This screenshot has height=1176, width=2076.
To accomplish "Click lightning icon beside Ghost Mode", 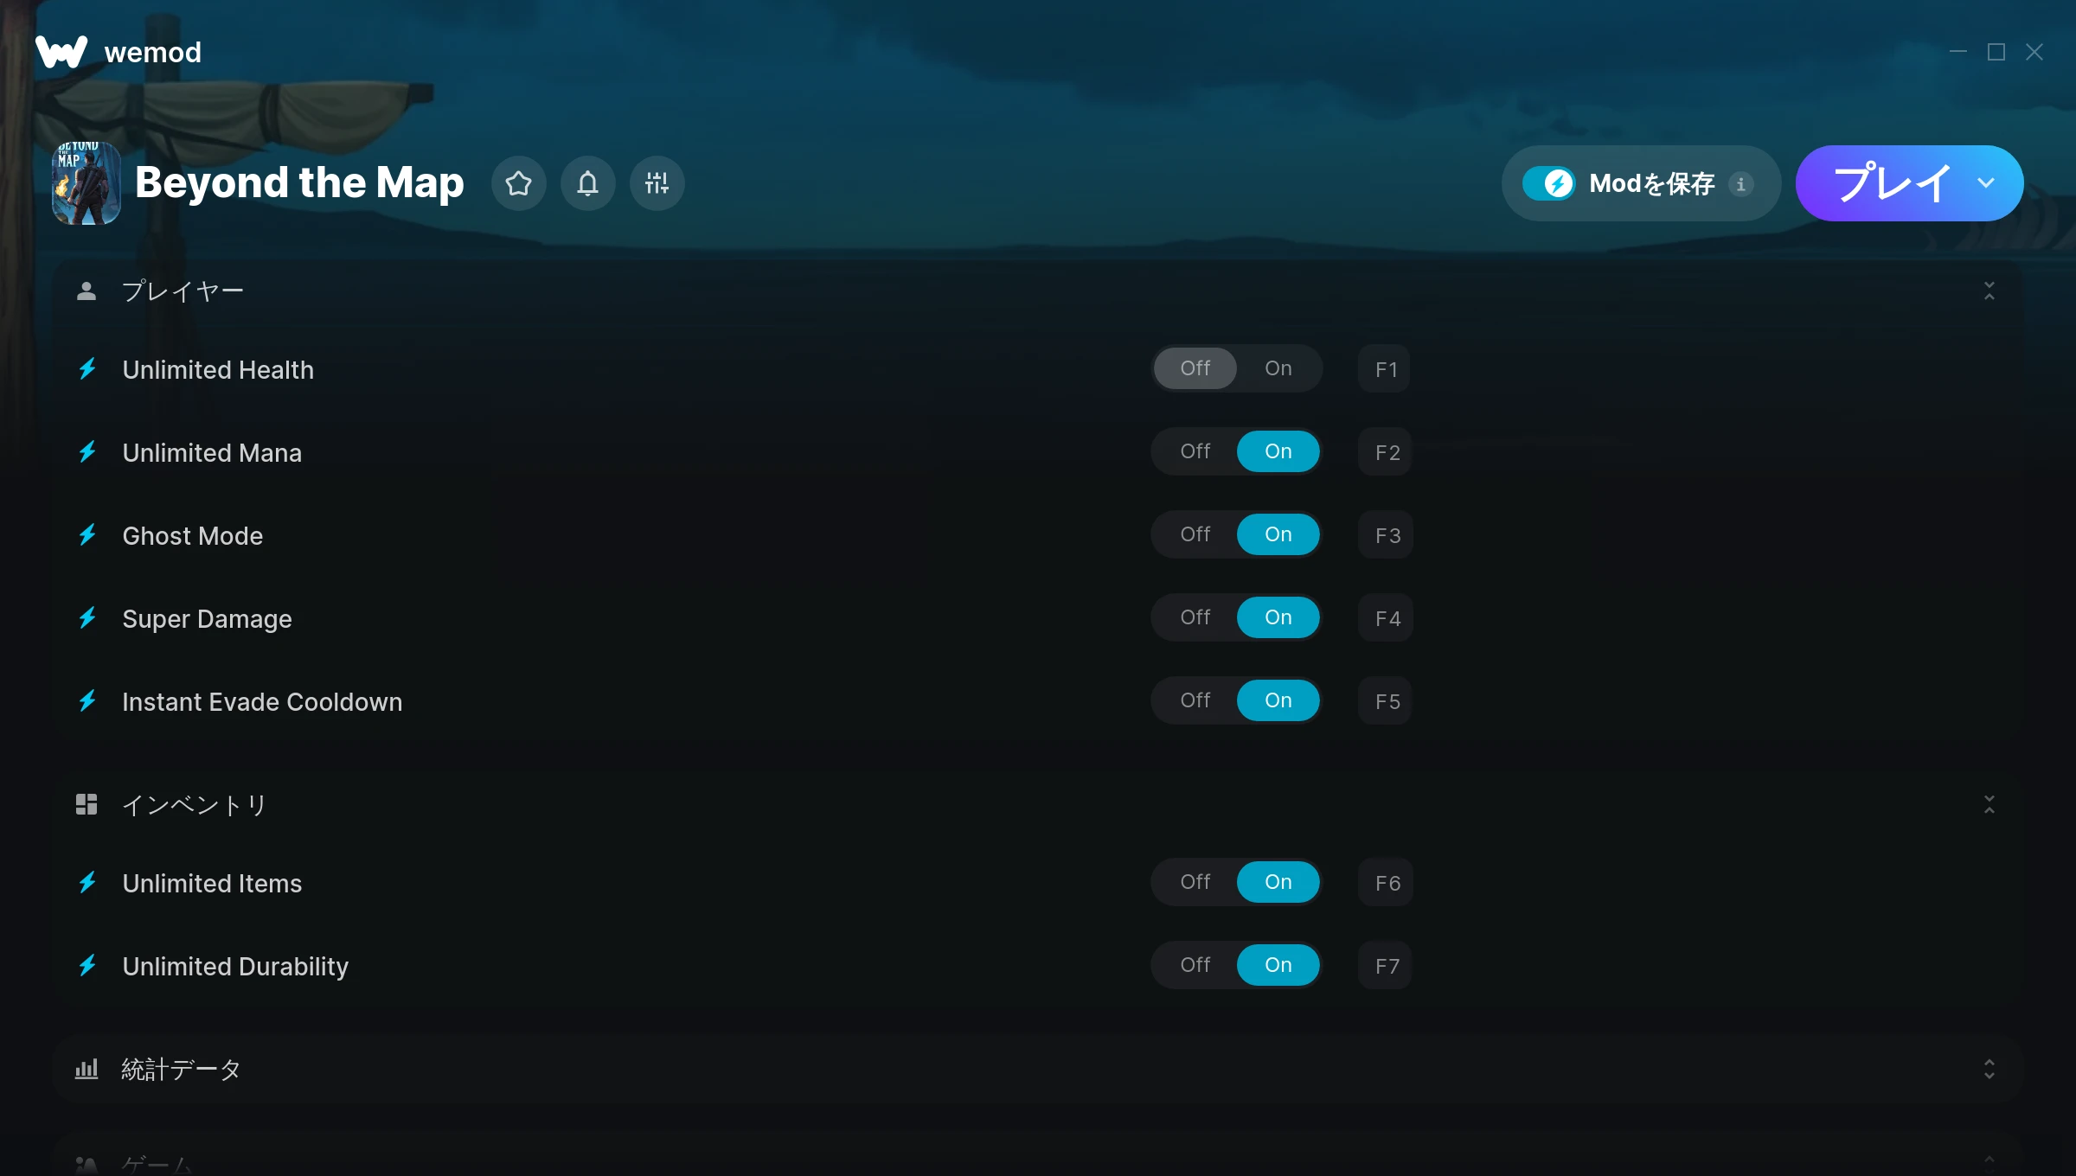I will [87, 535].
